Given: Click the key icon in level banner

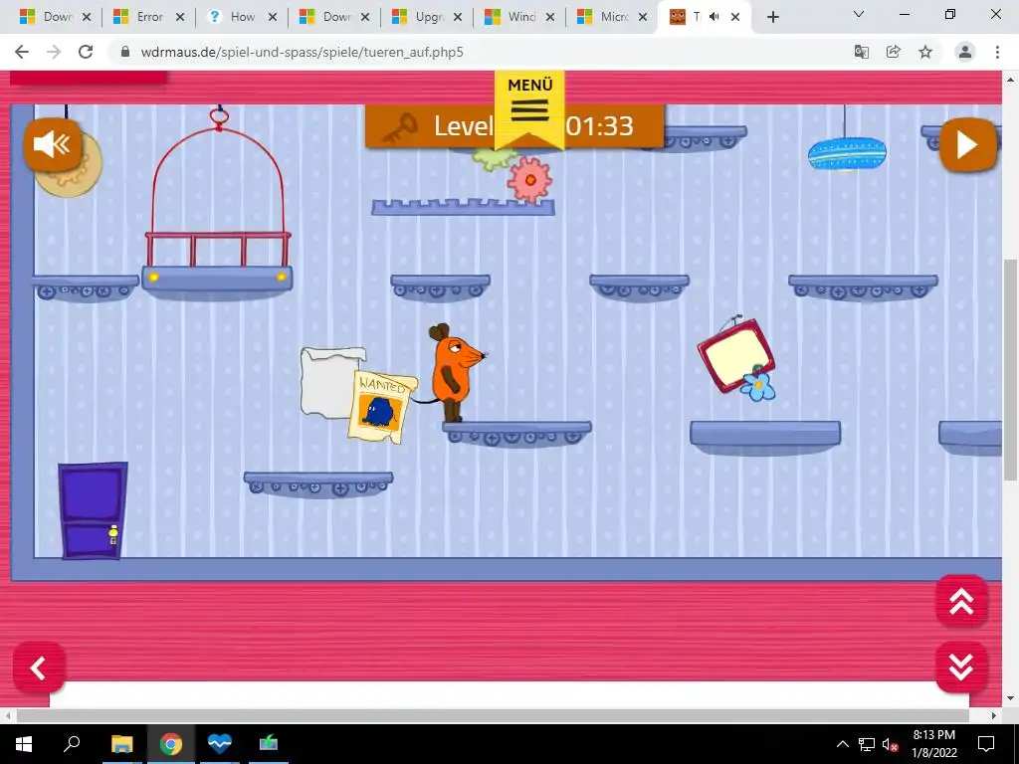Looking at the screenshot, I should coord(399,127).
